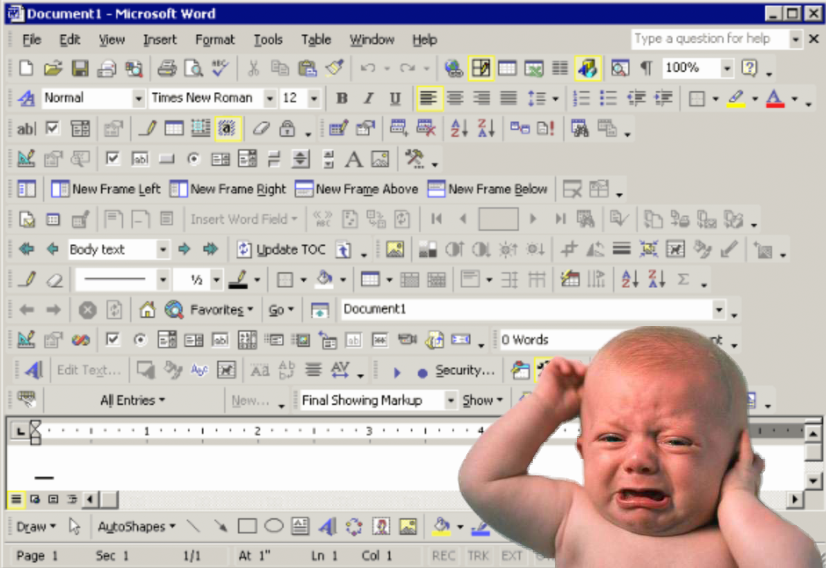Screen dimensions: 826x568
Task: Toggle the Underline formatting button
Action: tap(395, 99)
